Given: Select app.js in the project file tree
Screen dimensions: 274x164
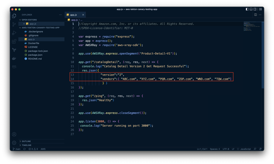Looking at the screenshot, I should coord(41,39).
